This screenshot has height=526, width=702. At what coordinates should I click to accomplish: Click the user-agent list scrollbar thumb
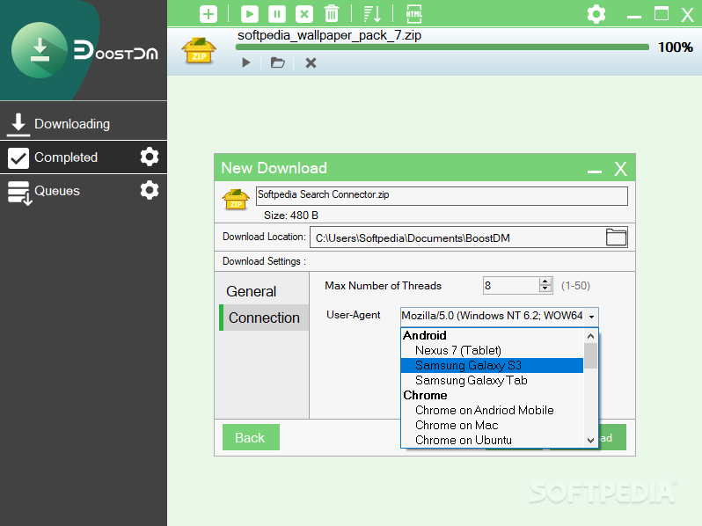[590, 355]
